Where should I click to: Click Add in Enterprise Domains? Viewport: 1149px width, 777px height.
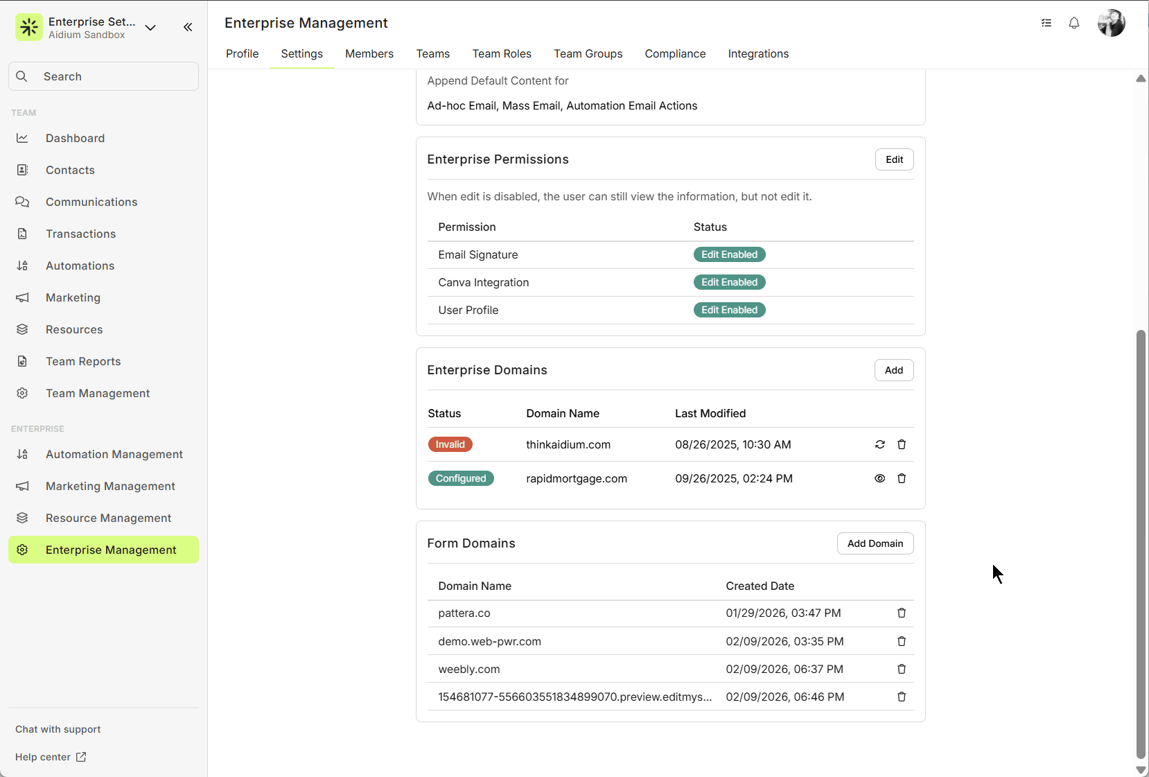click(893, 370)
